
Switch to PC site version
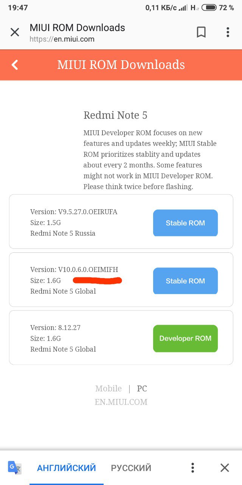click(x=142, y=388)
